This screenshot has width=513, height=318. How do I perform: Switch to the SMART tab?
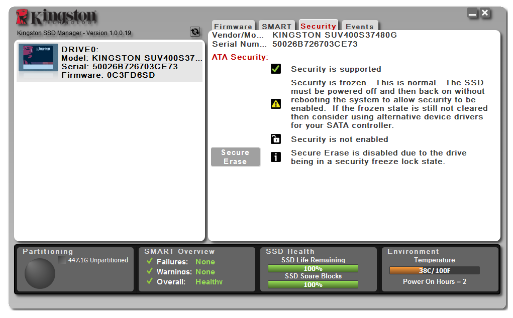[x=277, y=26]
